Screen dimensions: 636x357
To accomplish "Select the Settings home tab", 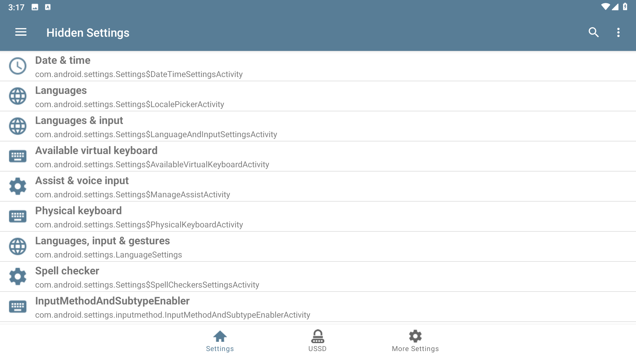I will click(x=220, y=341).
